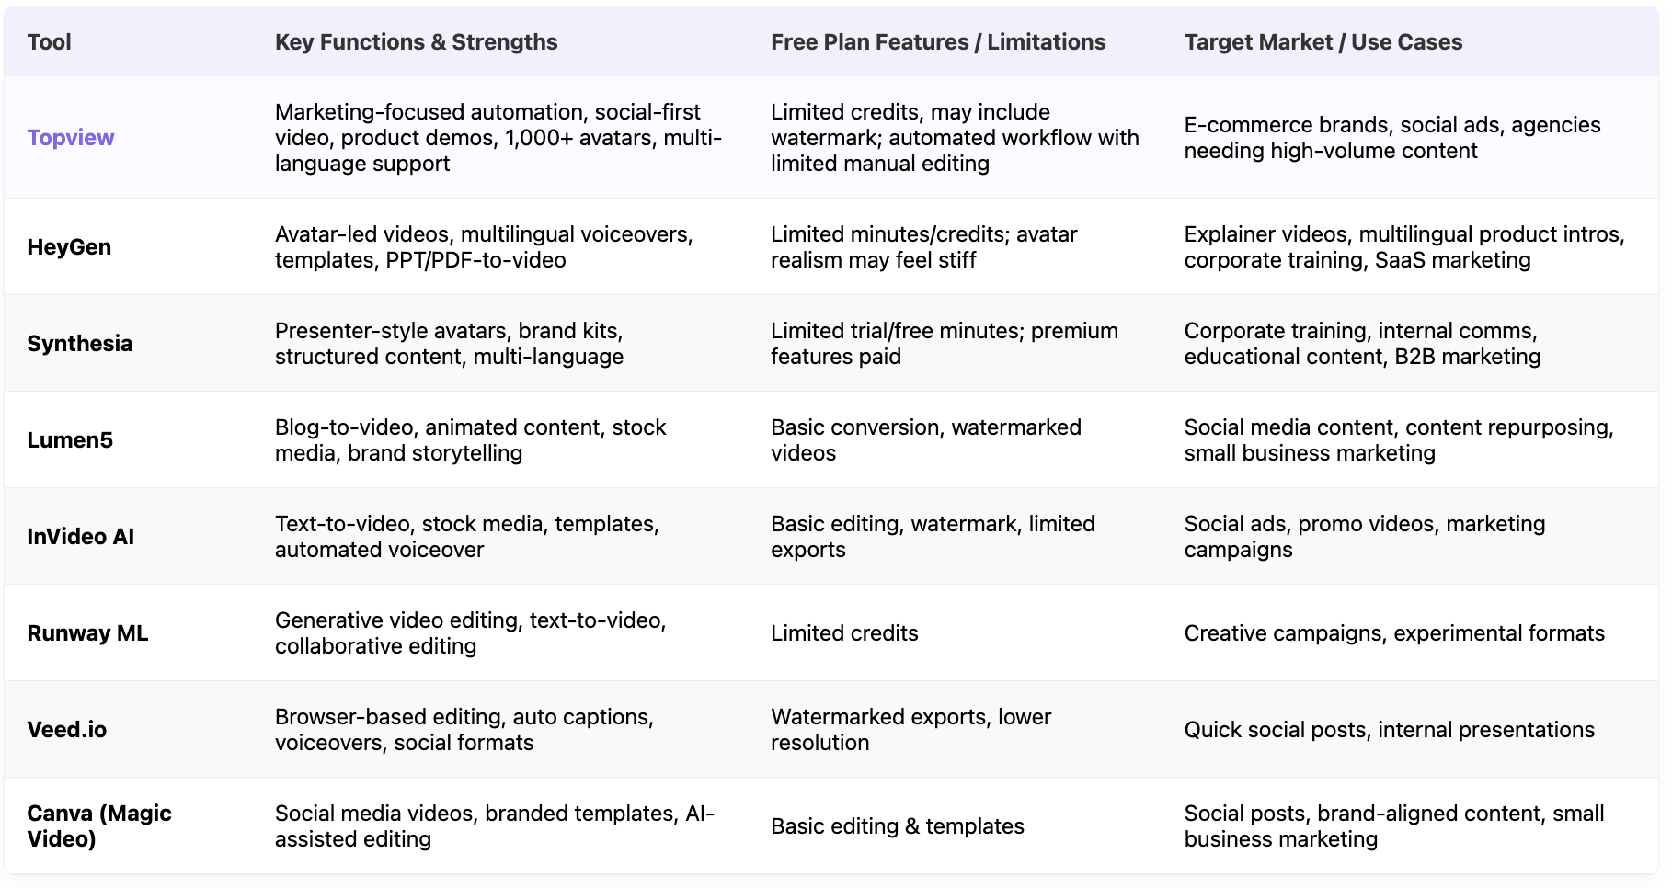Click the Lumen5 tool name
The image size is (1672, 888).
pos(70,440)
